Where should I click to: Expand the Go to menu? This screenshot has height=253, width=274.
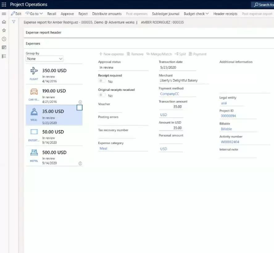[34, 14]
